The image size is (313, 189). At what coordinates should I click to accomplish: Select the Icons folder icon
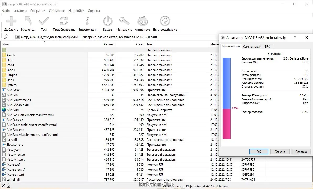pyautogui.click(x=4, y=65)
